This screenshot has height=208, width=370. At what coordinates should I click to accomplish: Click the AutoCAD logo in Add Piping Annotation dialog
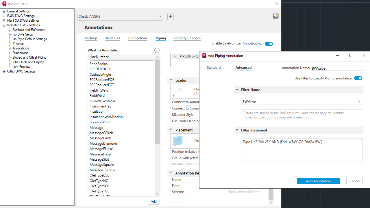pyautogui.click(x=204, y=55)
